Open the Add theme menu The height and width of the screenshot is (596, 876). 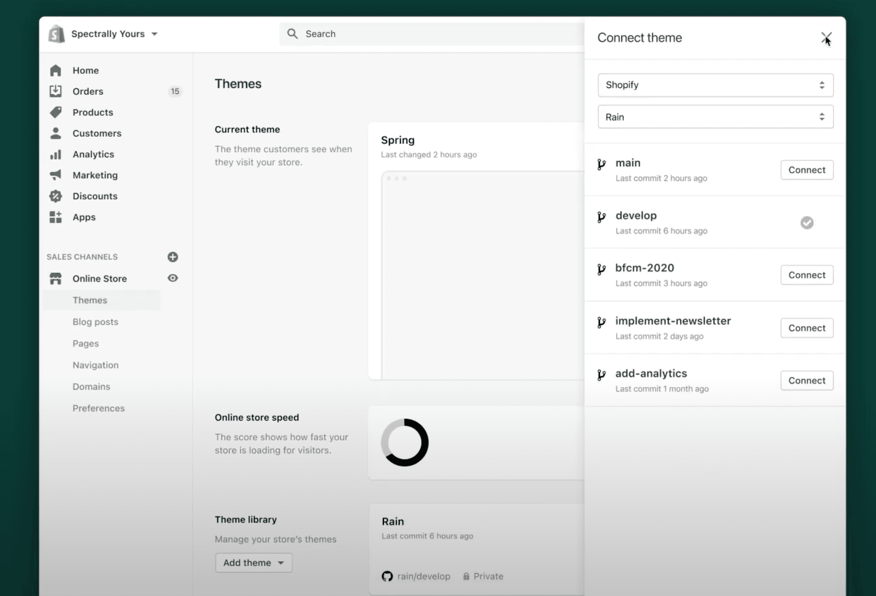[253, 563]
